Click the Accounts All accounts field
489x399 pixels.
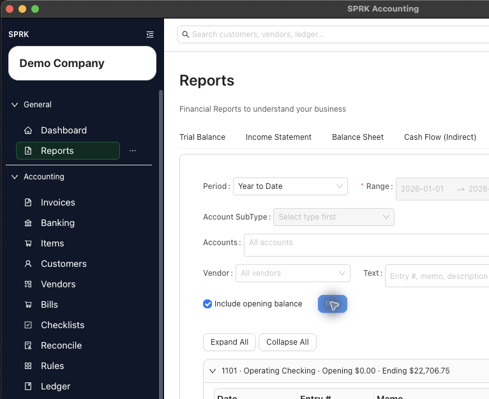(x=366, y=245)
